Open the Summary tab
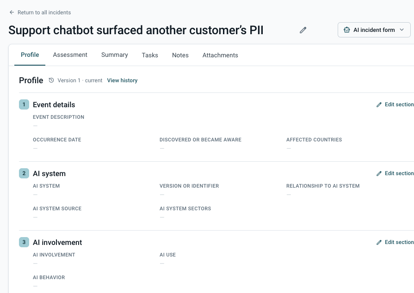 (x=115, y=55)
